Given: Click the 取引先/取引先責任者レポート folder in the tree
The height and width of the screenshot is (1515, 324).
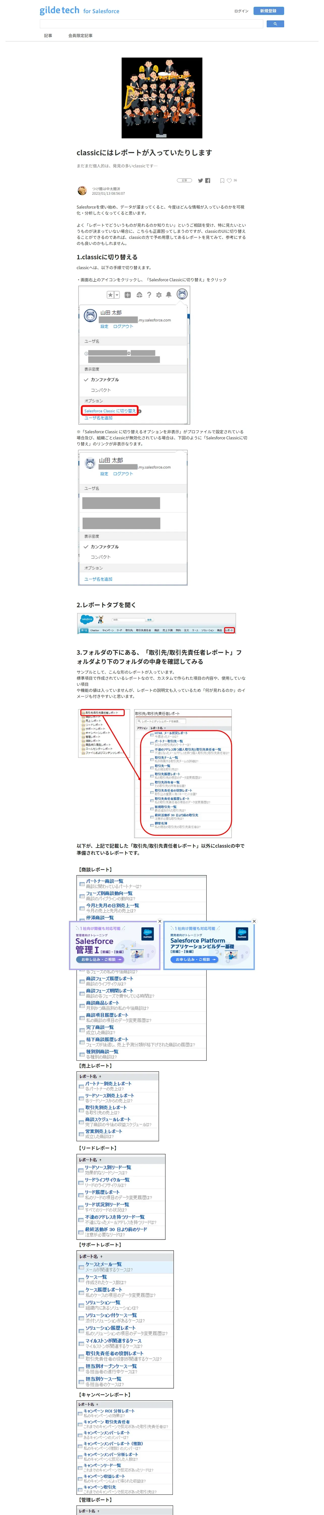Looking at the screenshot, I should 102,712.
